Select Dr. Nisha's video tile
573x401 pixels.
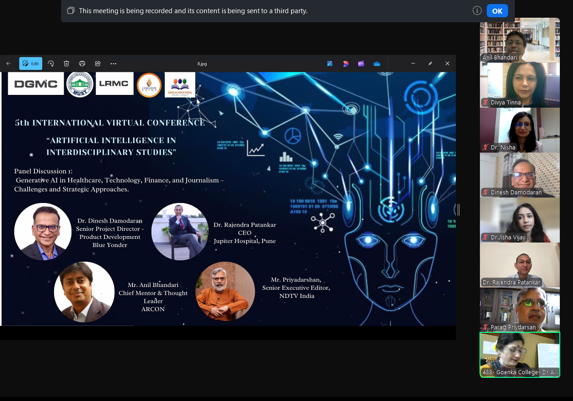[x=520, y=130]
